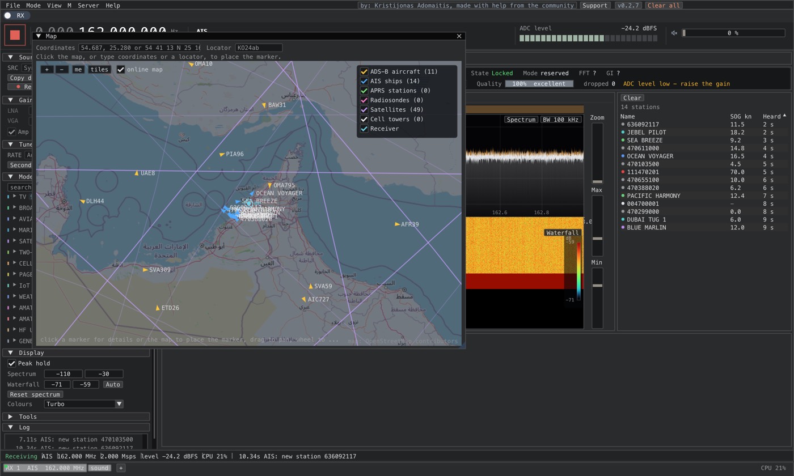Viewport: 794px width, 476px height.
Task: Adjust the volume slider at 0 %
Action: pyautogui.click(x=733, y=33)
